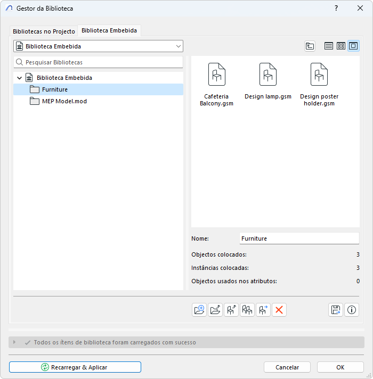The height and width of the screenshot is (379, 373).
Task: Close the Gestor da Biblioteca dialog
Action: tap(360, 8)
